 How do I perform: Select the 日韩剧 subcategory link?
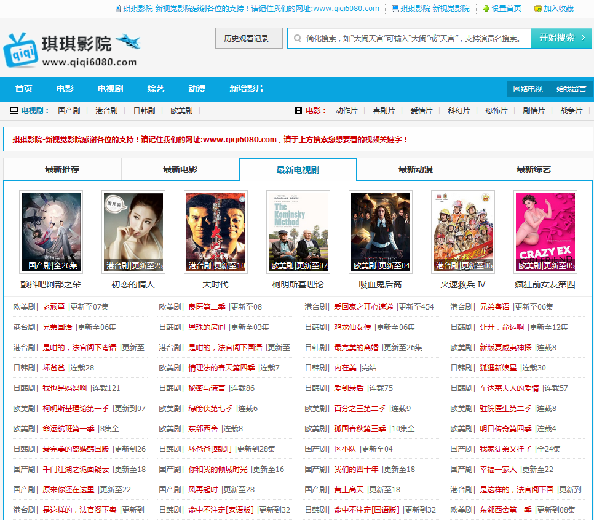[x=145, y=111]
